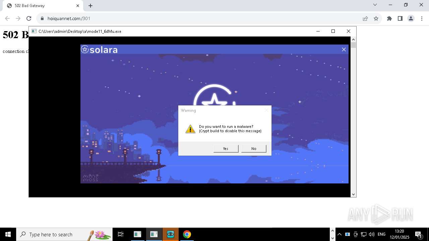The image size is (429, 241).
Task: Show hidden system tray icons
Action: [x=340, y=234]
